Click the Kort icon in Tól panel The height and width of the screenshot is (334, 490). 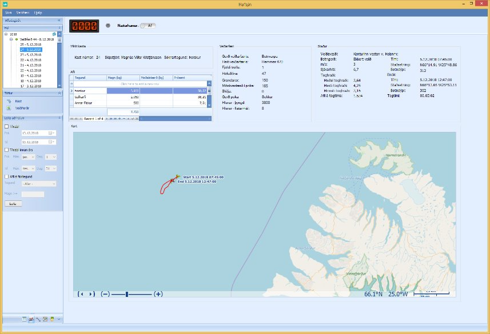coord(9,100)
